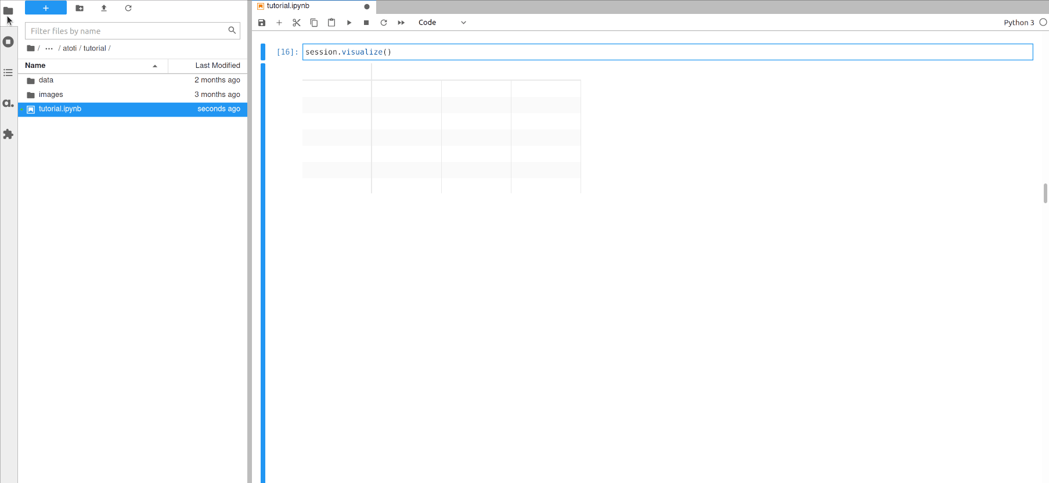
Task: Open the table of contents panel
Action: pyautogui.click(x=8, y=73)
